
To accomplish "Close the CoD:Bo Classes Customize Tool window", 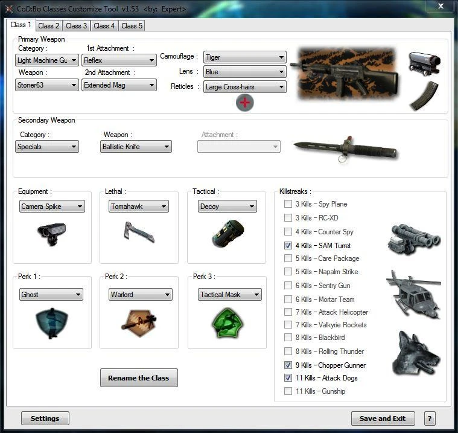I will [x=441, y=6].
